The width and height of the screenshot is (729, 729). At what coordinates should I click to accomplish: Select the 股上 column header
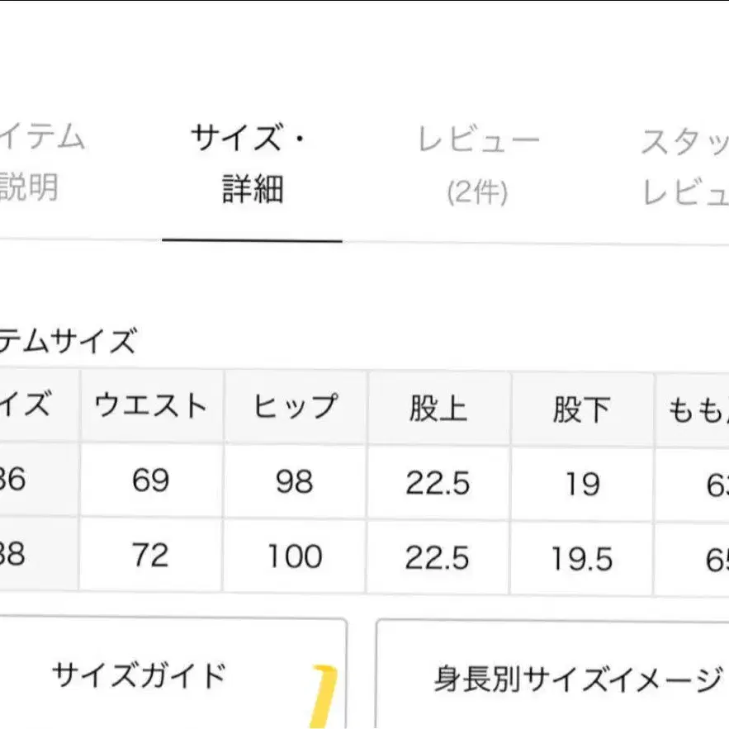pyautogui.click(x=438, y=407)
